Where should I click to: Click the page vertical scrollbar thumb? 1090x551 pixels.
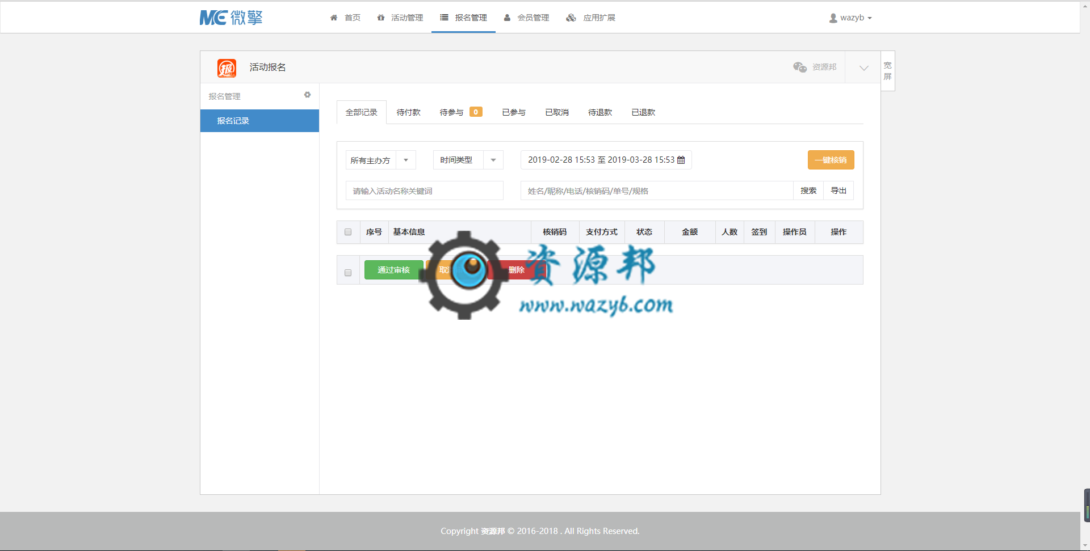point(1087,505)
